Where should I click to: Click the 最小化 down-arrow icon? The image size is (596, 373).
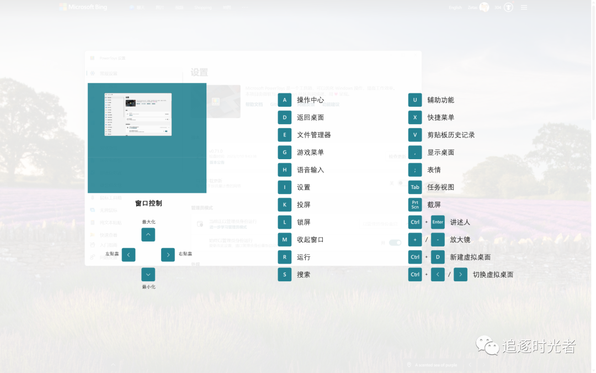(148, 274)
